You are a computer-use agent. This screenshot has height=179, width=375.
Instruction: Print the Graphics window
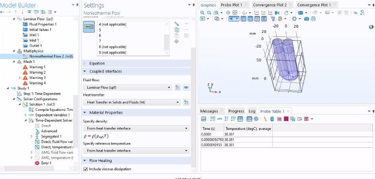pyautogui.click(x=314, y=19)
